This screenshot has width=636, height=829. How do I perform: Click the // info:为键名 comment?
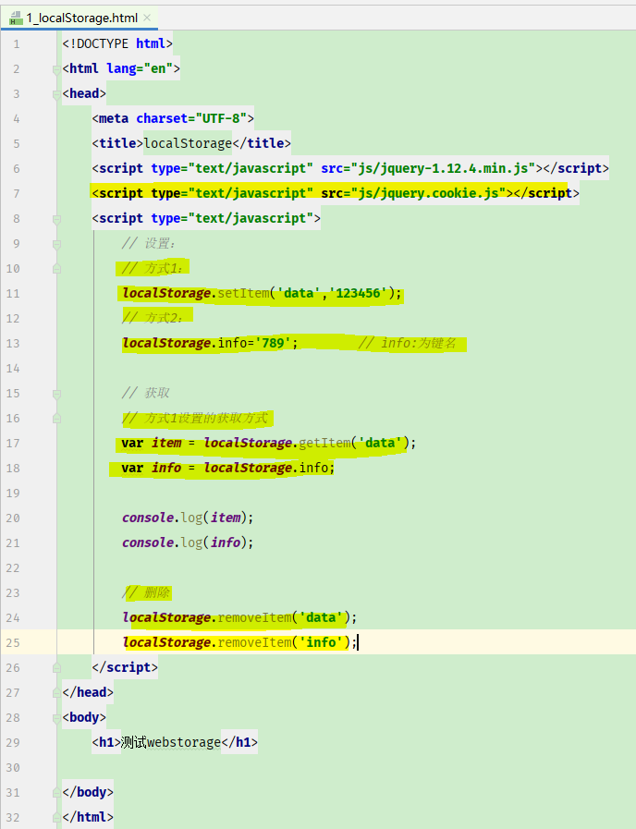coord(407,343)
